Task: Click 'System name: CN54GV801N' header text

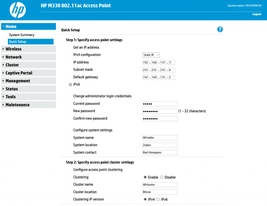Action: coord(244,6)
